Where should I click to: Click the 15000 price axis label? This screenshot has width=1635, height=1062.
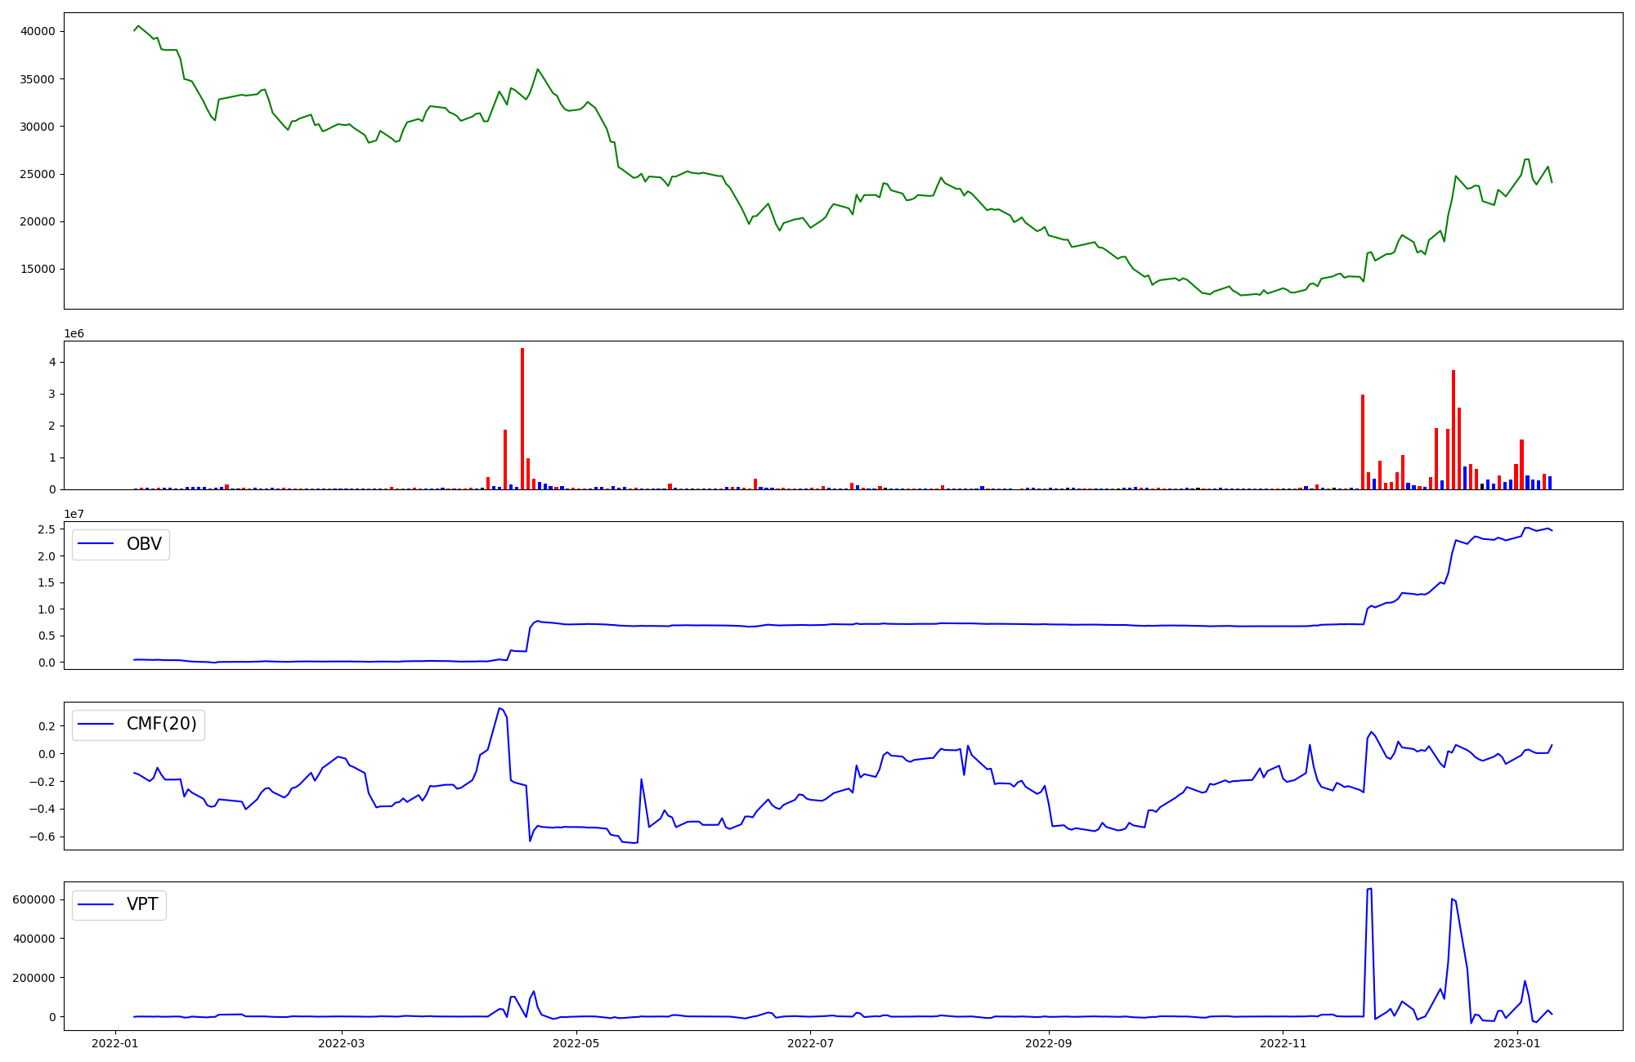tap(38, 269)
